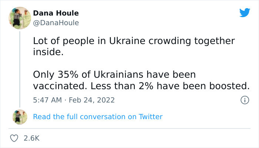Select the 'Lot of people in Ukraine' sentence
This screenshot has width=259, height=148.
134,46
